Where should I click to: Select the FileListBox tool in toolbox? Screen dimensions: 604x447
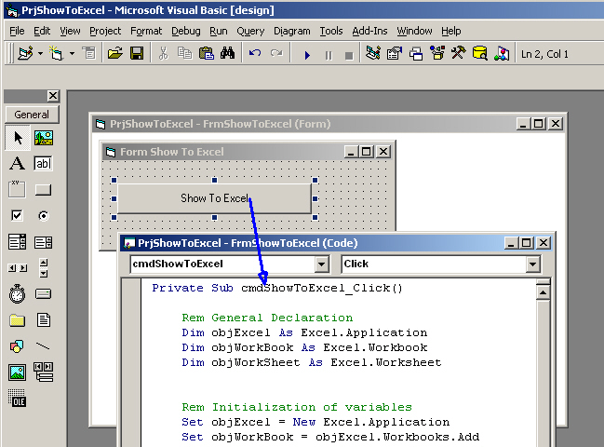click(44, 319)
